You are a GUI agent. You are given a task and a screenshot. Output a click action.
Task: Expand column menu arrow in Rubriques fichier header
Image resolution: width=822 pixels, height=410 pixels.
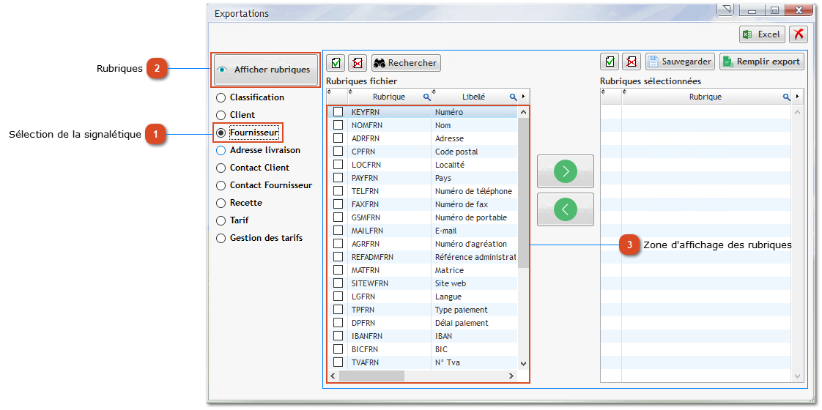tap(524, 97)
